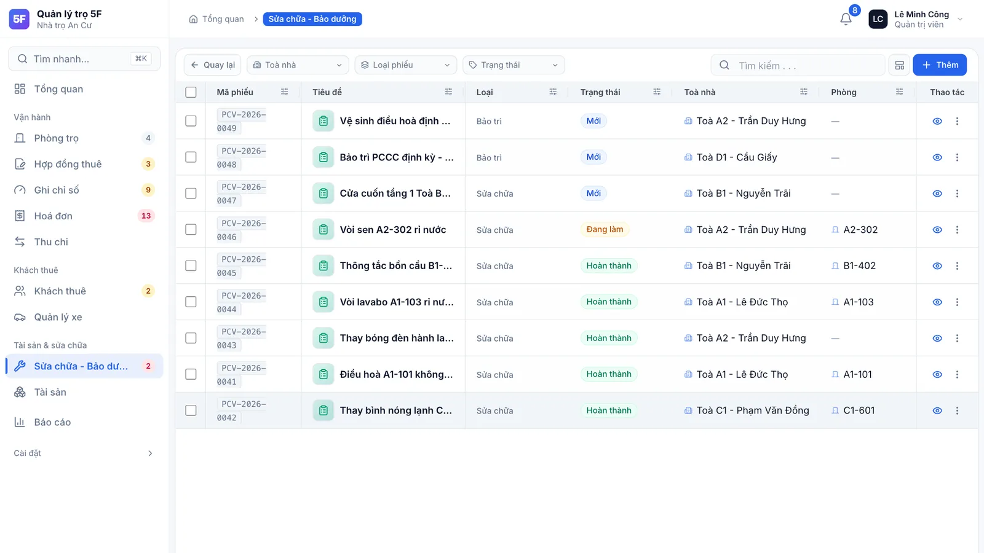Viewport: 984px width, 553px height.
Task: Check the PCV-2026-0049 row checkbox
Action: (191, 121)
